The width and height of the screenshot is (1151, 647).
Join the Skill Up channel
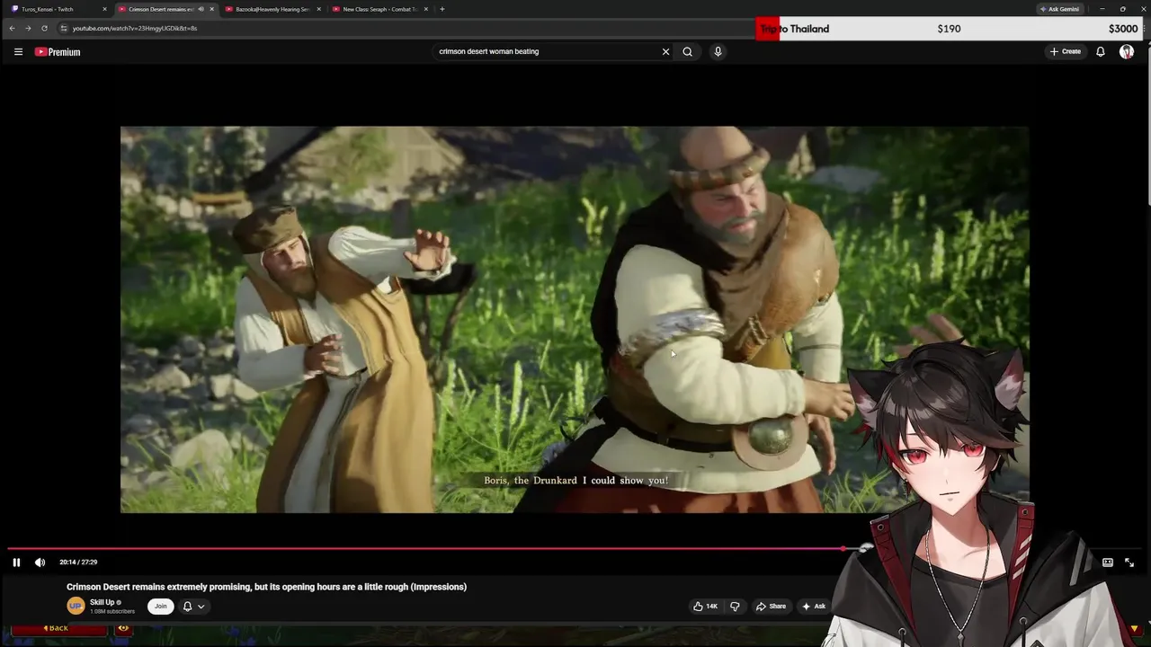point(160,606)
